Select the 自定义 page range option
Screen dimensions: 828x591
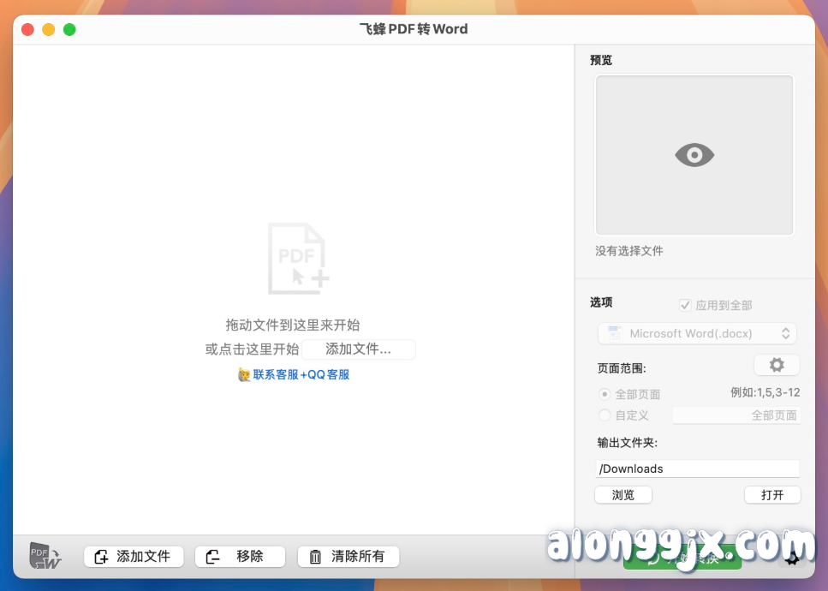(605, 415)
